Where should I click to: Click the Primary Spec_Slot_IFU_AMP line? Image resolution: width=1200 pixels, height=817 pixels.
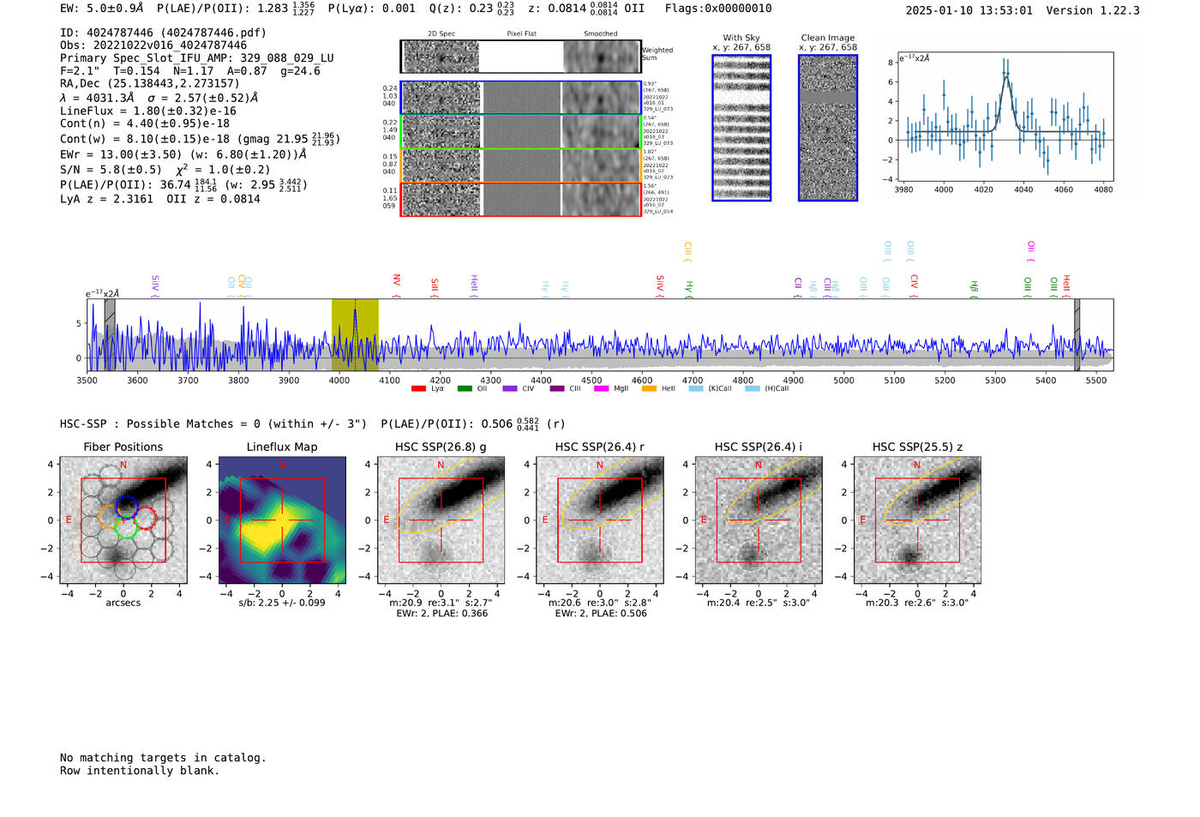[197, 58]
